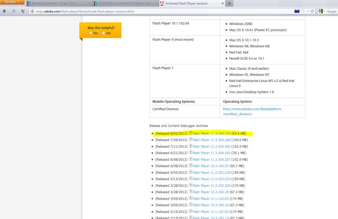Download Flash Player 11.1.102.63 archive
338x219 pixels.
(x=210, y=199)
